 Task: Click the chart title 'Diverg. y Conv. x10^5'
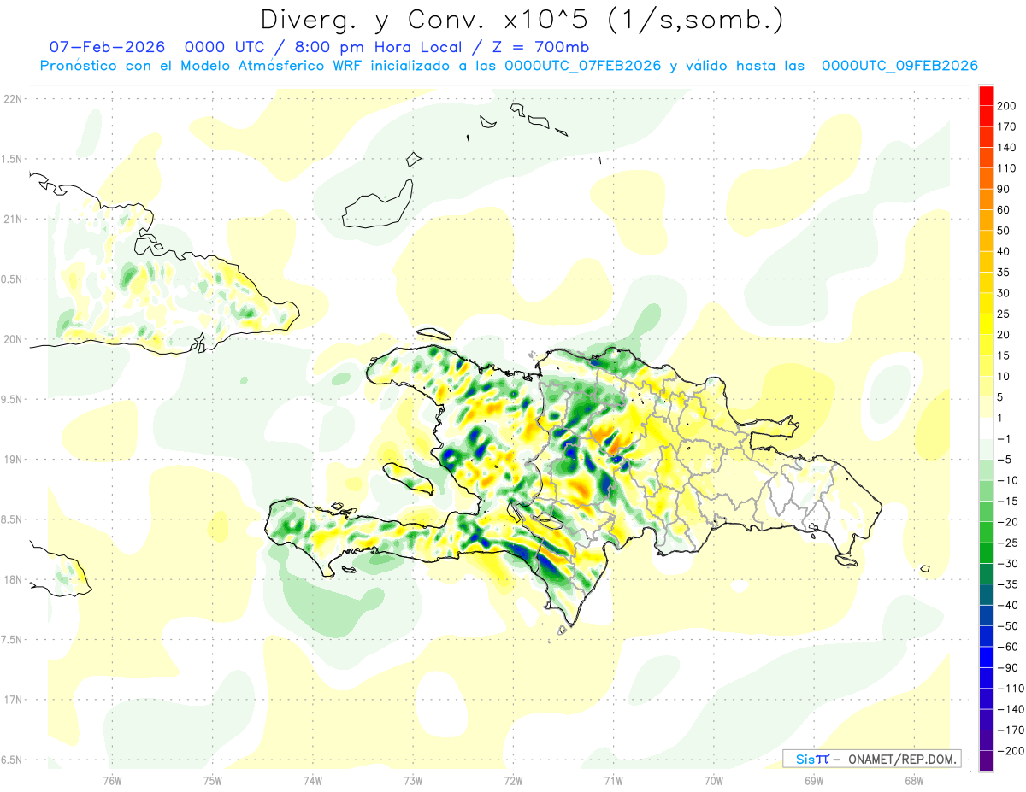point(425,20)
